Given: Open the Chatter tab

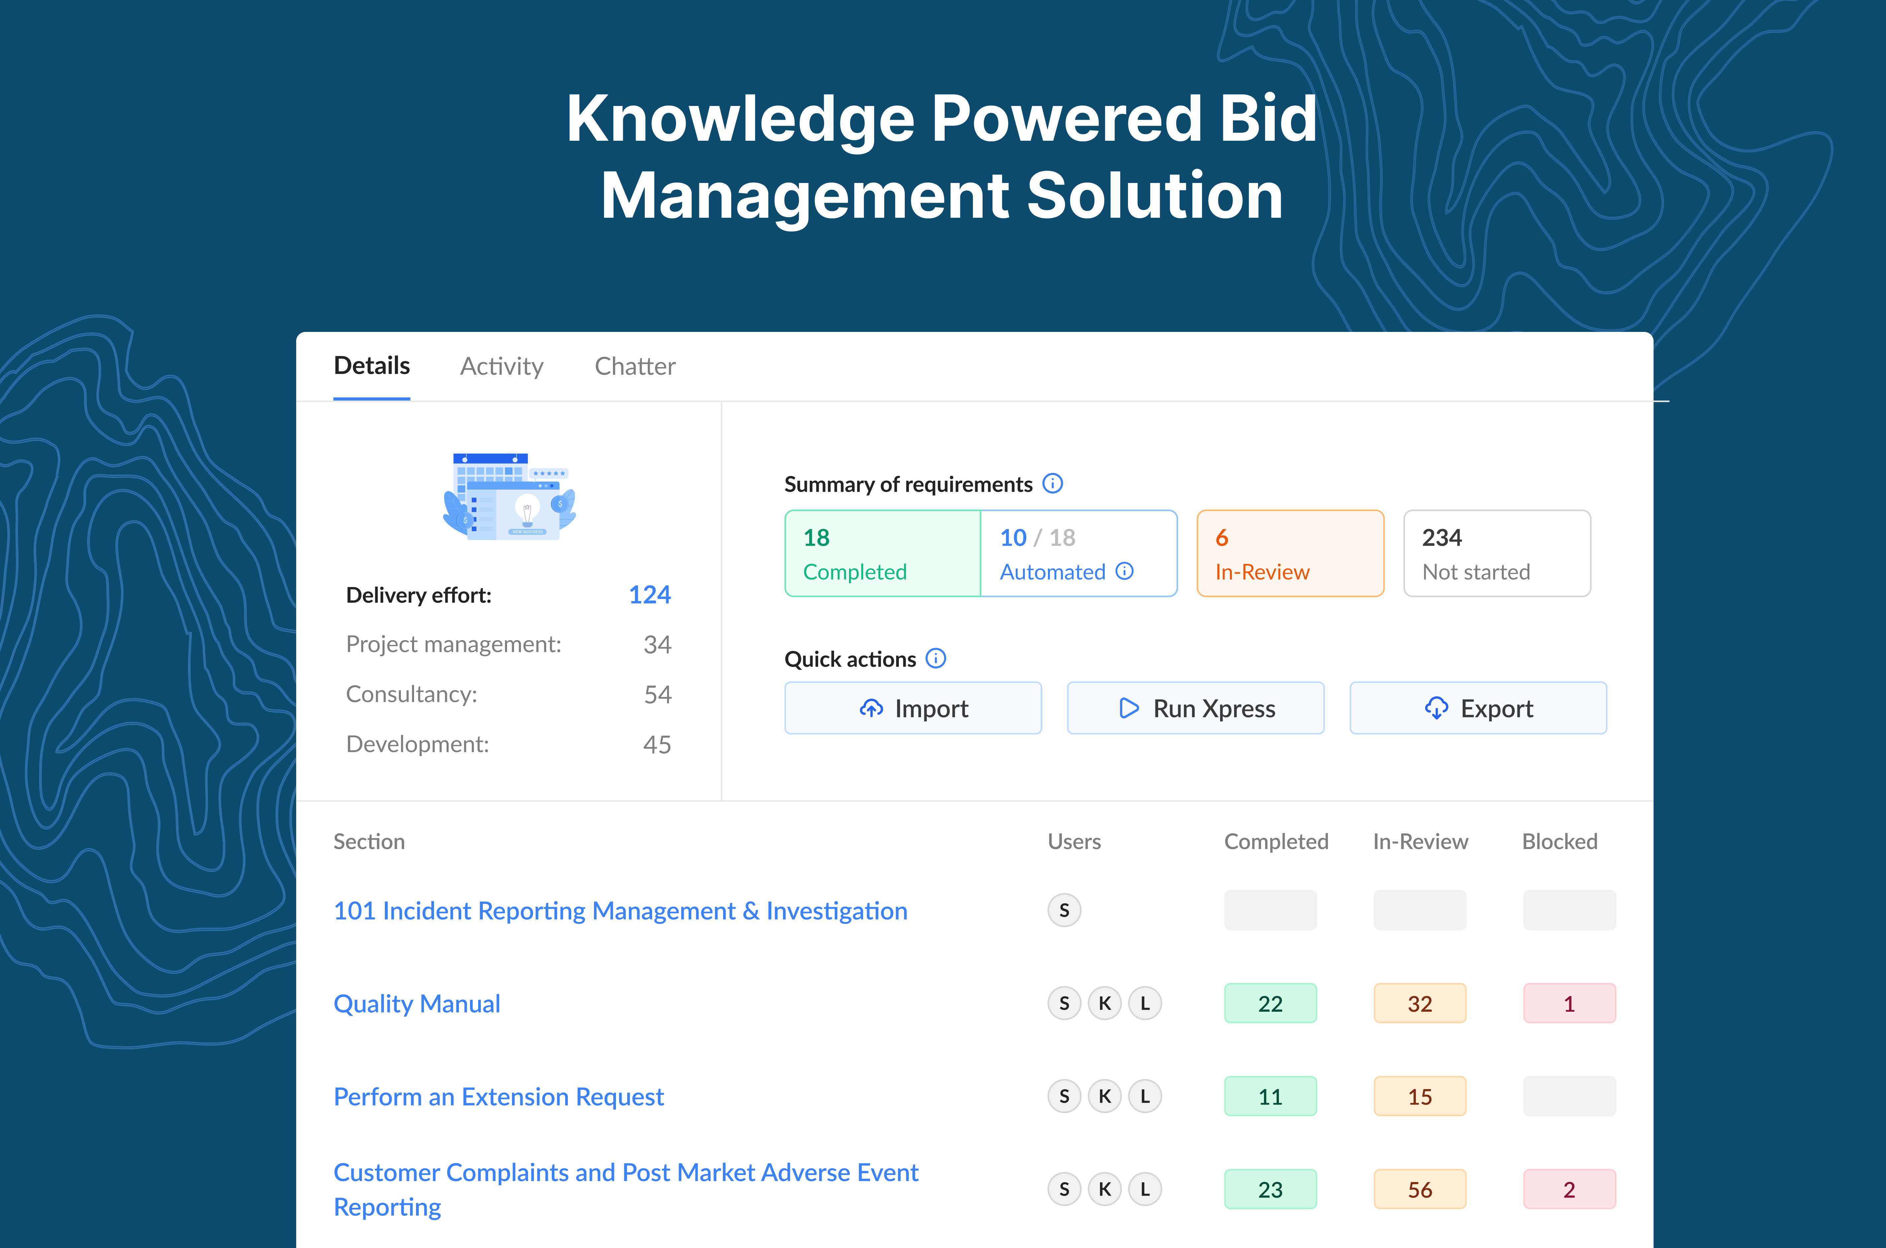Looking at the screenshot, I should tap(635, 366).
